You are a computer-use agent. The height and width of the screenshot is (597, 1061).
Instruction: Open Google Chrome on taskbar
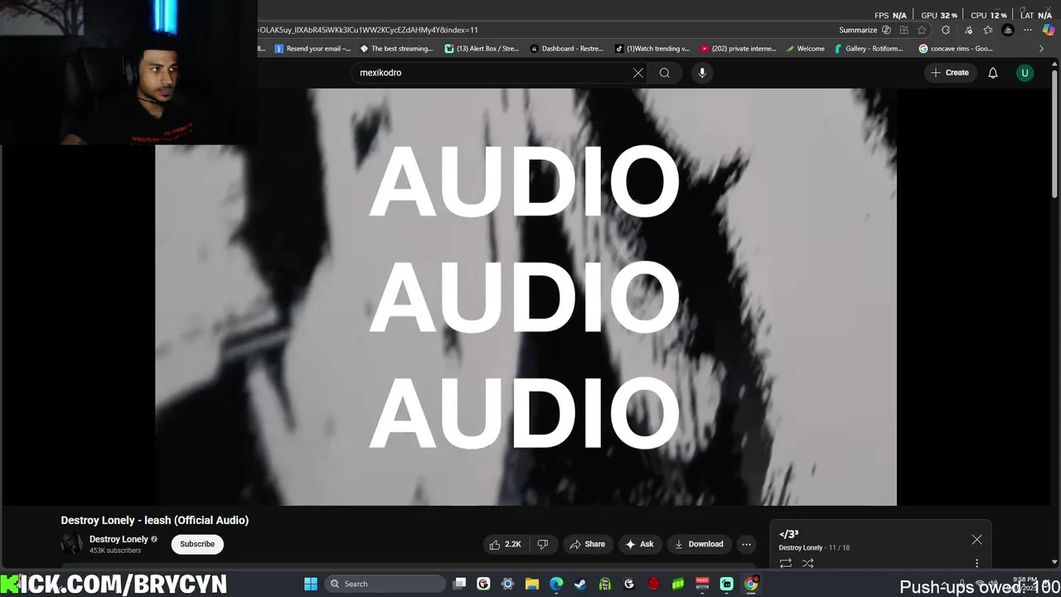pyautogui.click(x=751, y=584)
